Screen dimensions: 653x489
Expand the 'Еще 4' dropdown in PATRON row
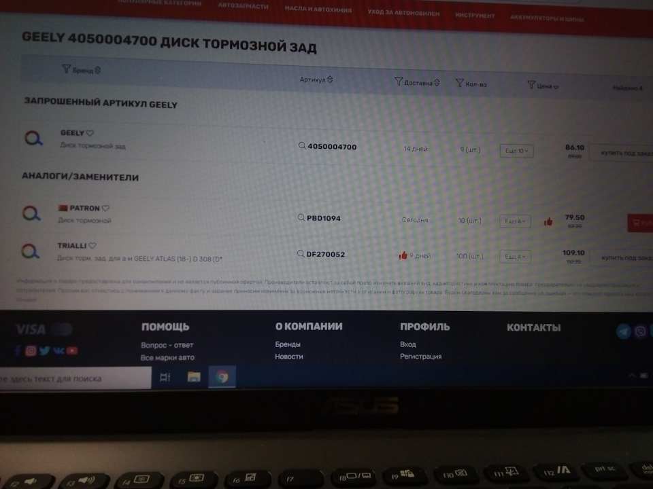(515, 221)
